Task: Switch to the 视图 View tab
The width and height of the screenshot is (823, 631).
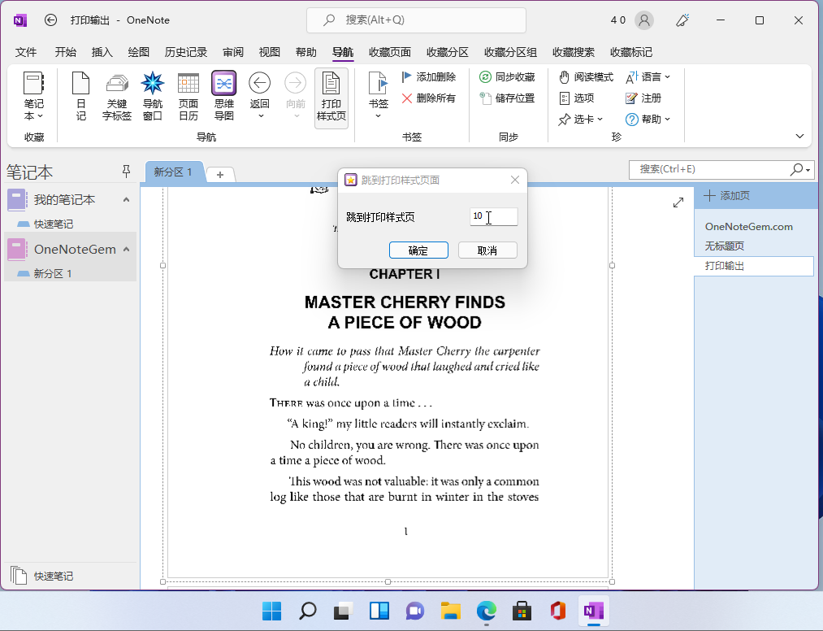Action: click(269, 52)
